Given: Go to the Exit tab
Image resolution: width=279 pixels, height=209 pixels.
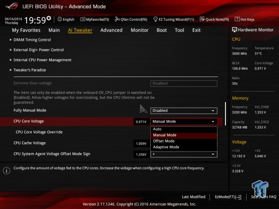Looking at the screenshot, I should point(196,30).
